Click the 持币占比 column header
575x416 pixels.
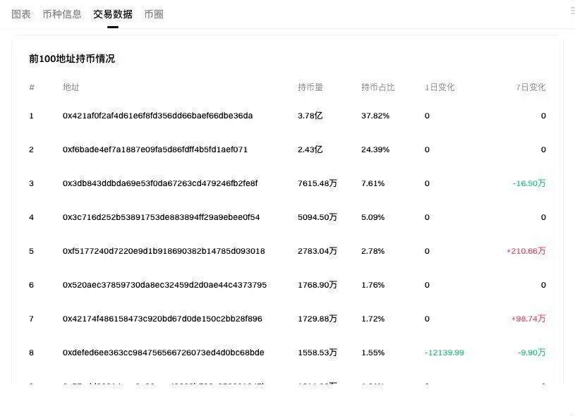(377, 87)
